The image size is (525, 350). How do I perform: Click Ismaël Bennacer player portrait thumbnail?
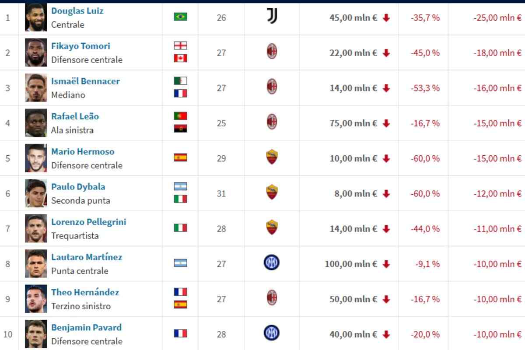pos(36,87)
